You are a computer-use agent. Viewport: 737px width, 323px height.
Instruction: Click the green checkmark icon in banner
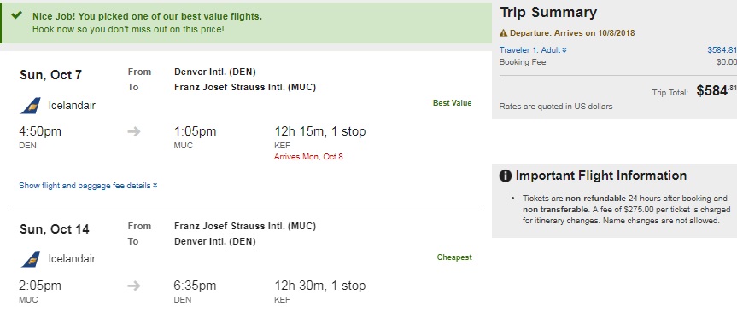pyautogui.click(x=16, y=15)
